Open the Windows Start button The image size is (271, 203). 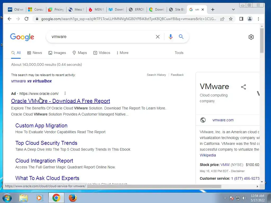pyautogui.click(x=7, y=198)
